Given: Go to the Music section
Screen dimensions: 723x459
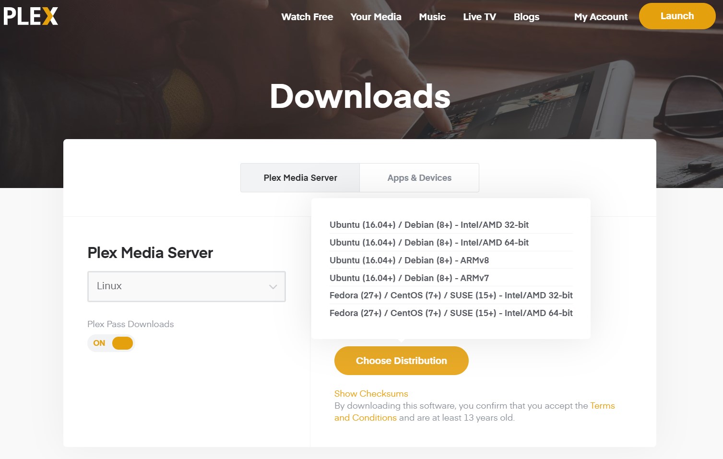Looking at the screenshot, I should click(432, 17).
